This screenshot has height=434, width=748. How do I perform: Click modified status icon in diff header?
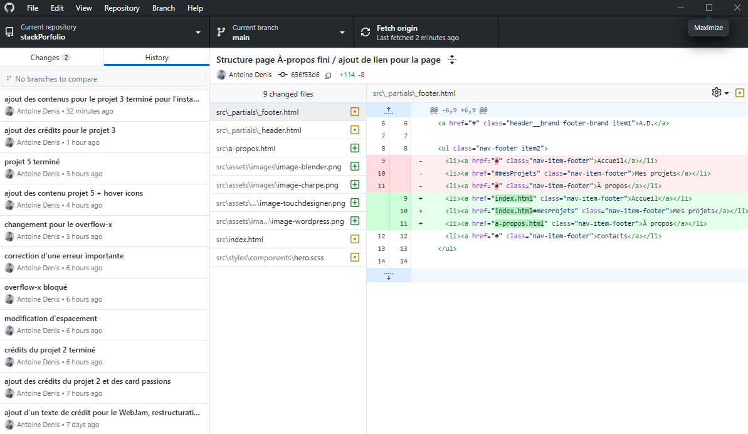740,93
